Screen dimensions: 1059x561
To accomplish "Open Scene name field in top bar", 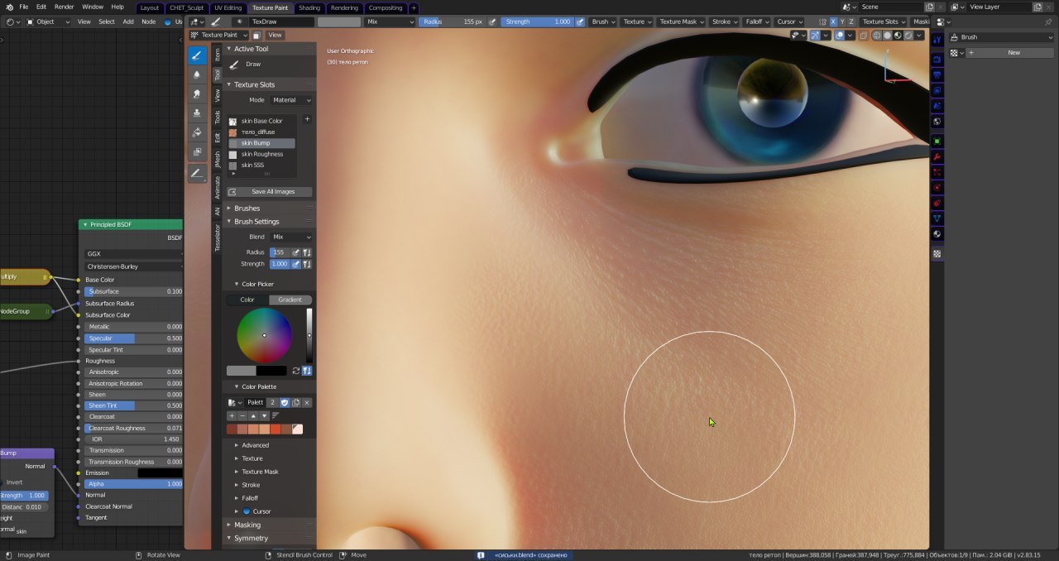I will point(892,7).
